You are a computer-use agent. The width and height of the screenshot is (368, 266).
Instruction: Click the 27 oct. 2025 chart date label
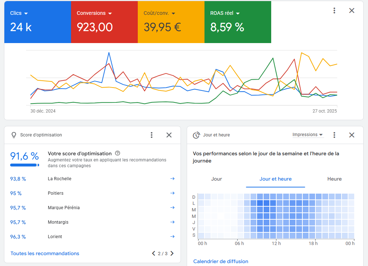pyautogui.click(x=324, y=111)
